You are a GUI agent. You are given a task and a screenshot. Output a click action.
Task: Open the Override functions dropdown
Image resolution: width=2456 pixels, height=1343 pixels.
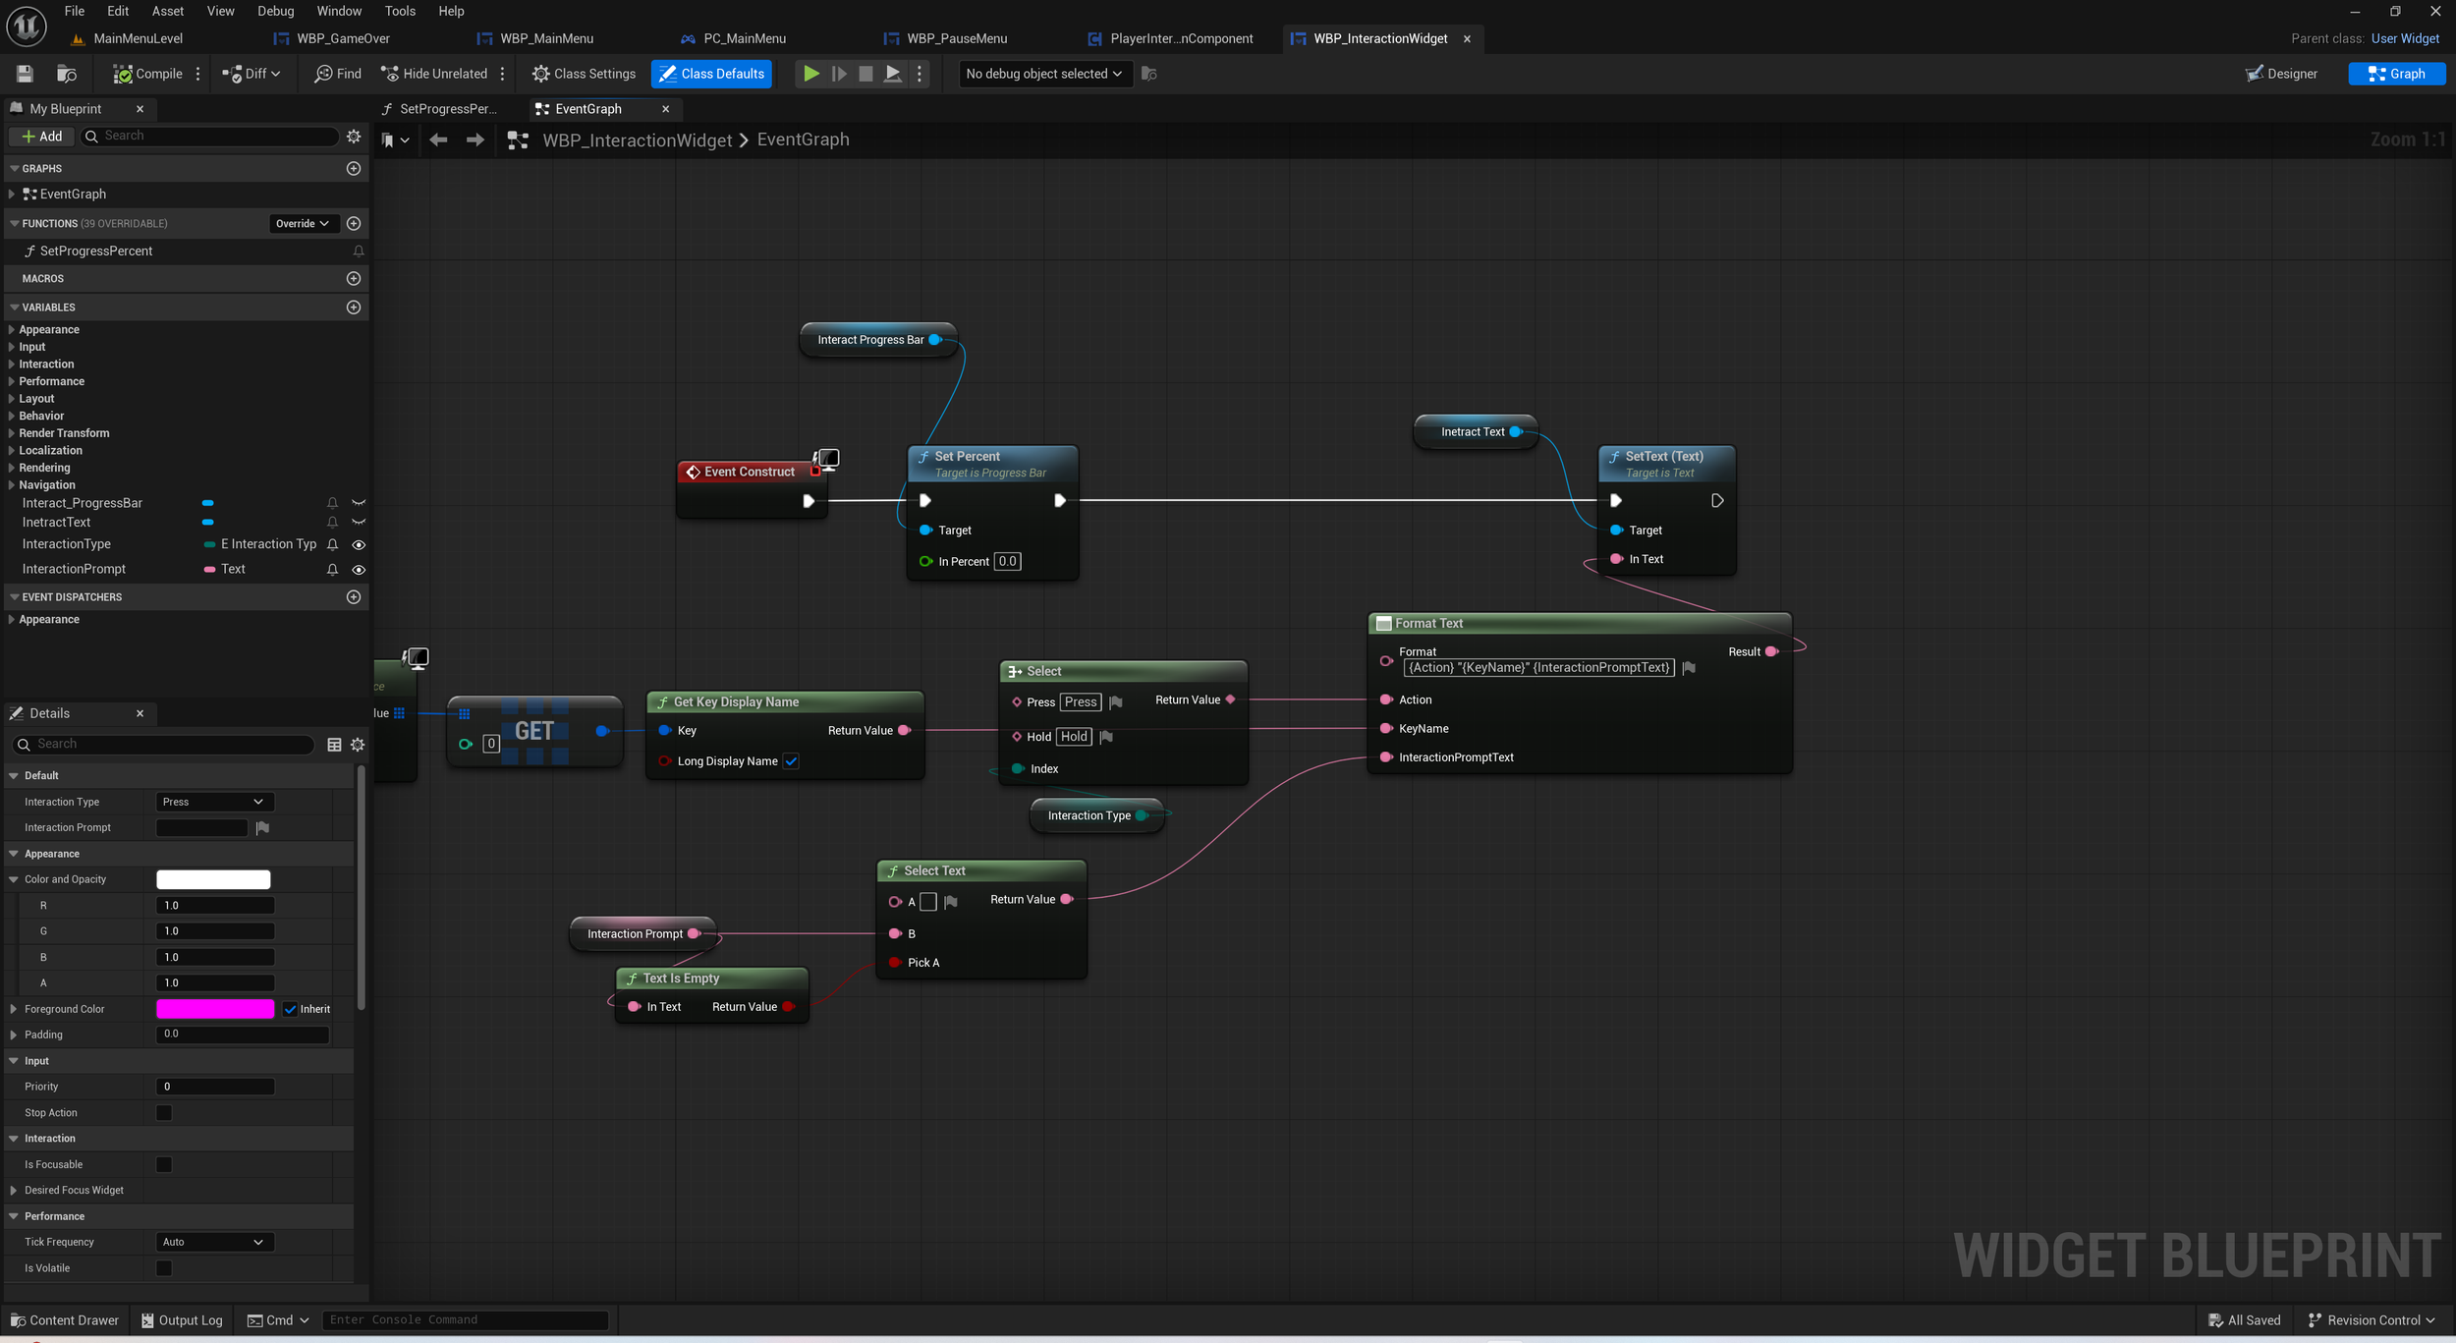pos(304,224)
